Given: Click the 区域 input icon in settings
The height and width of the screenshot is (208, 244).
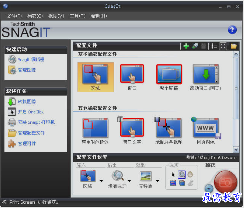Looking at the screenshot, I should pyautogui.click(x=88, y=176).
